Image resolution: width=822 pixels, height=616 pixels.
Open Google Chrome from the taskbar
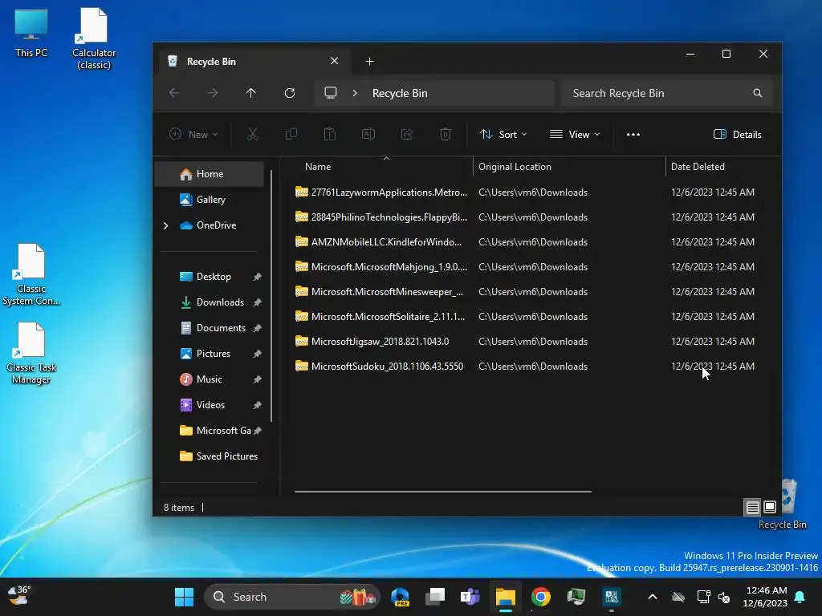point(540,597)
